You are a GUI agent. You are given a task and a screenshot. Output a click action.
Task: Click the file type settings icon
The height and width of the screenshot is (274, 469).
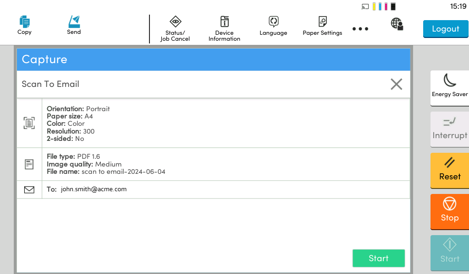coord(29,164)
